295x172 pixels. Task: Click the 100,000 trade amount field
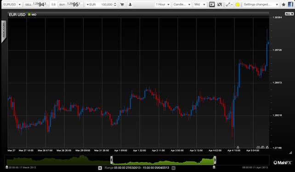107,4
